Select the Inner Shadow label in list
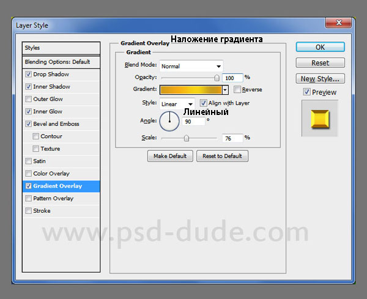 51,87
